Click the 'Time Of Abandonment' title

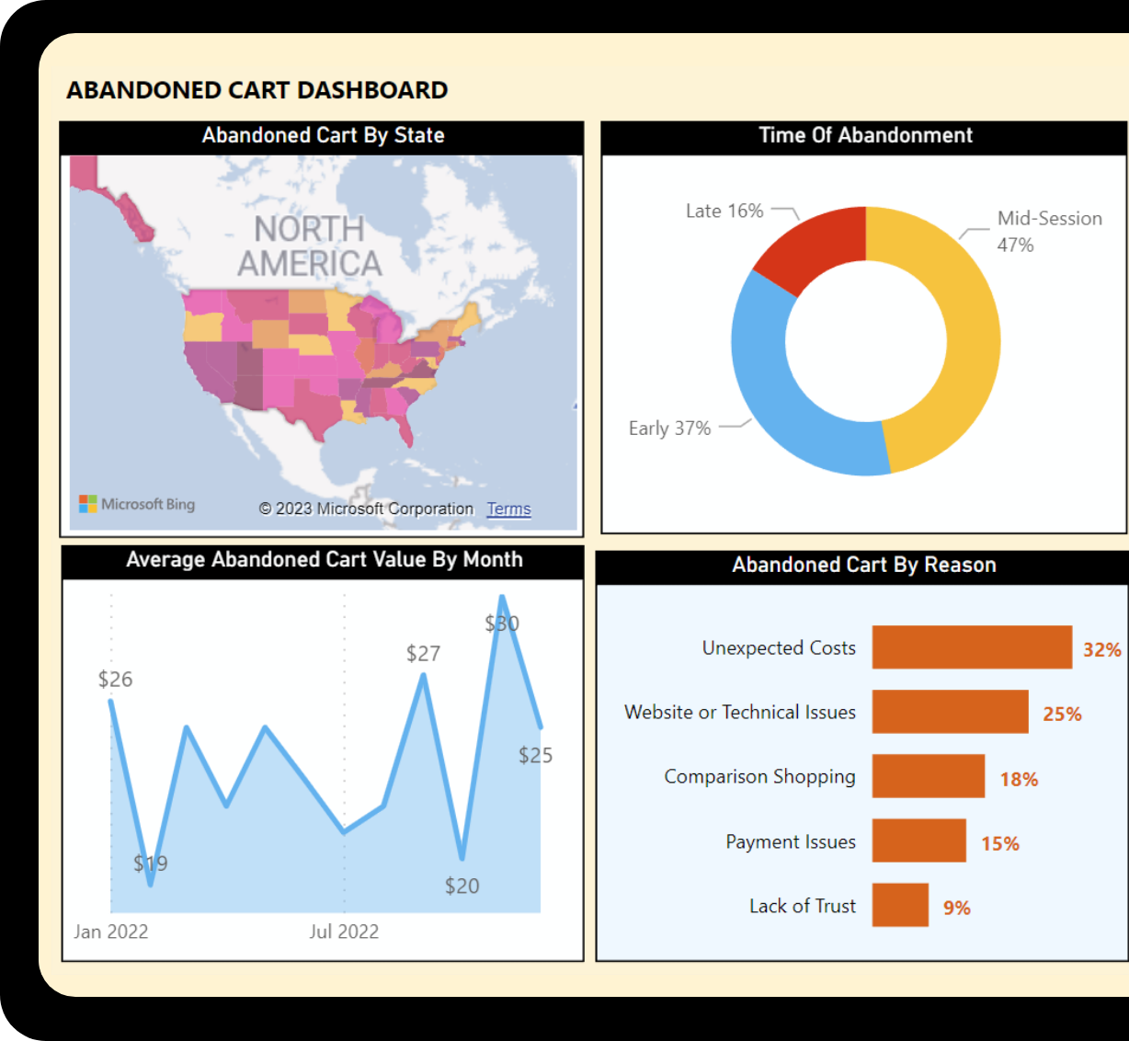tap(865, 135)
